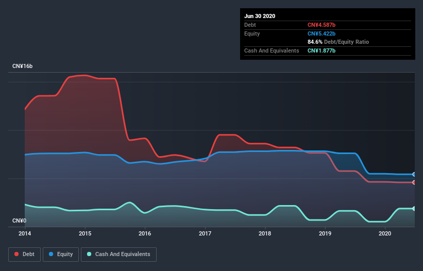The height and width of the screenshot is (271, 423).
Task: Select the 2017 x-axis label
Action: [205, 233]
